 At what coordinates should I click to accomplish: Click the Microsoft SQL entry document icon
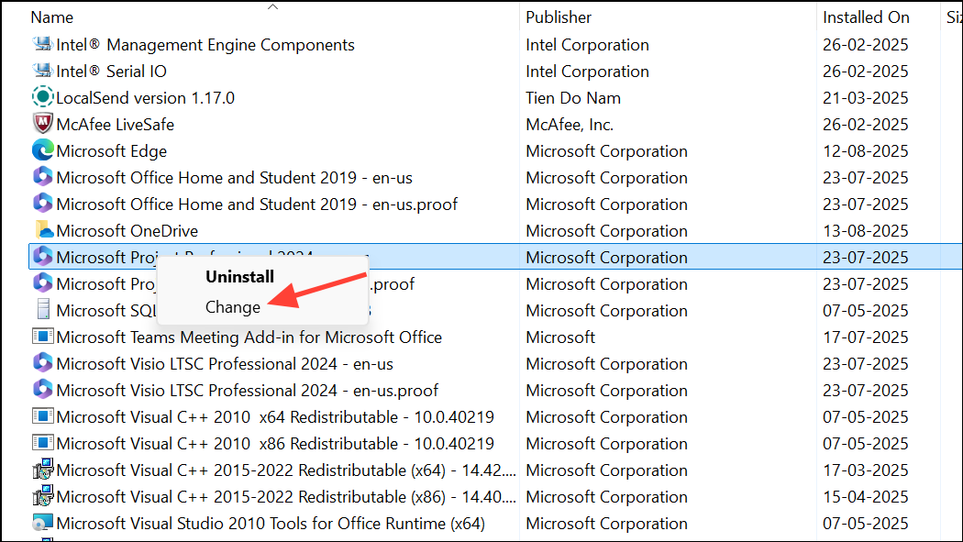point(41,310)
